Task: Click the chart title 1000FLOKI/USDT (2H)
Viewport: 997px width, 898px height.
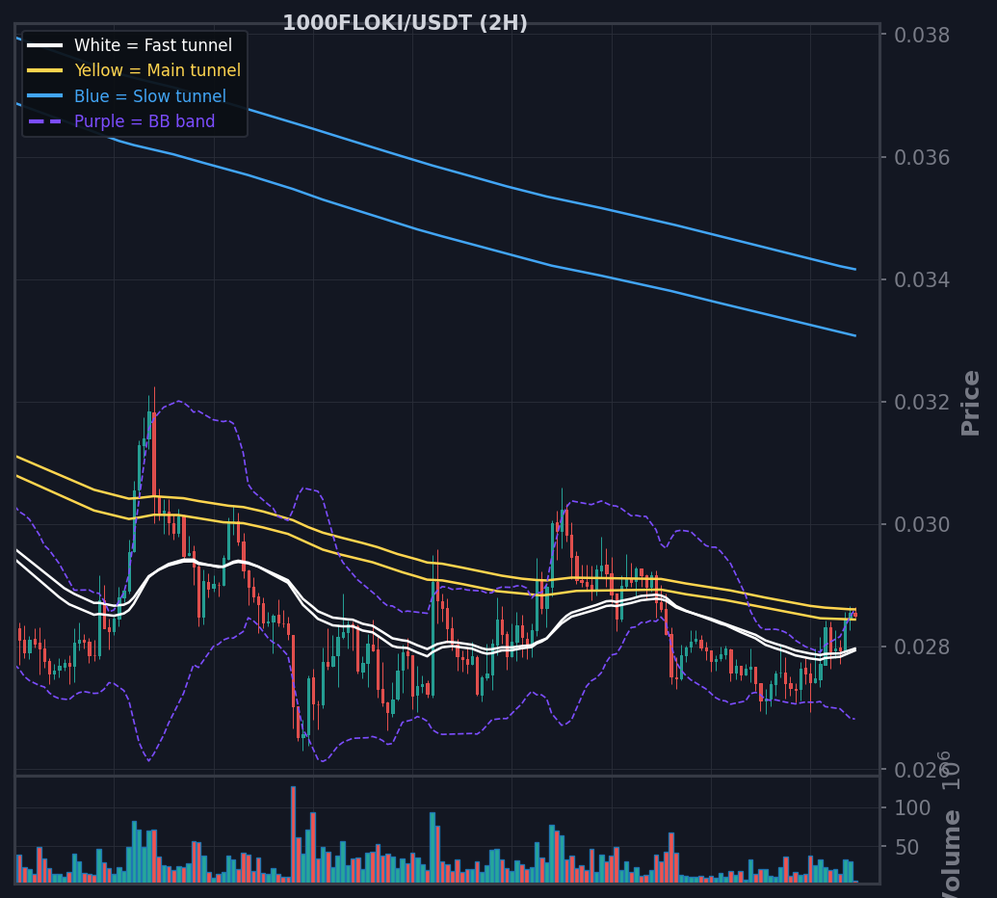Action: tap(405, 23)
